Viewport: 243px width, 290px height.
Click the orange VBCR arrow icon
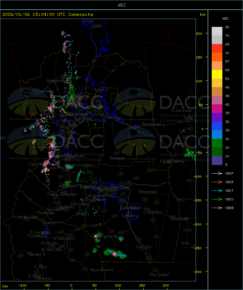[x=217, y=182]
